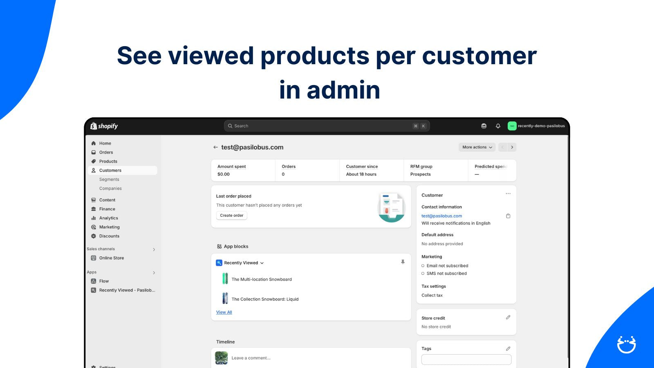Click the Orders 0 metric
Screen dimensions: 654x368
[307, 170]
